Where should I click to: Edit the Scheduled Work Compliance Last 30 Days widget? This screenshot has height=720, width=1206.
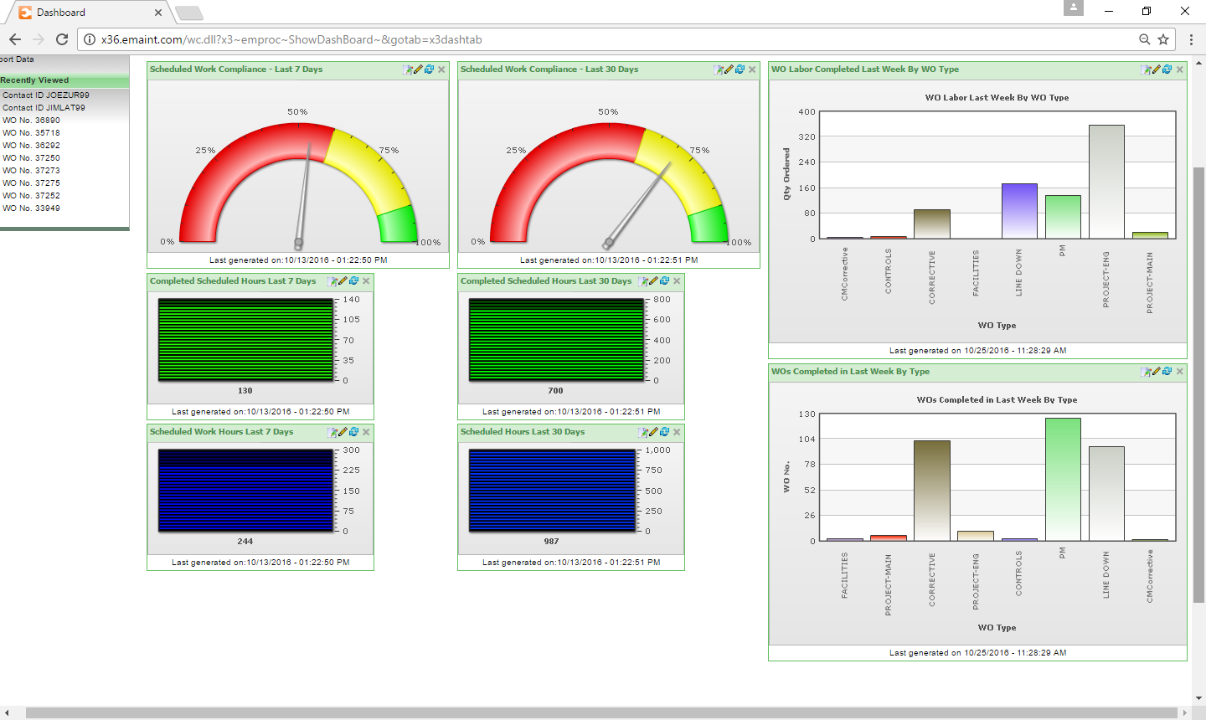[729, 69]
